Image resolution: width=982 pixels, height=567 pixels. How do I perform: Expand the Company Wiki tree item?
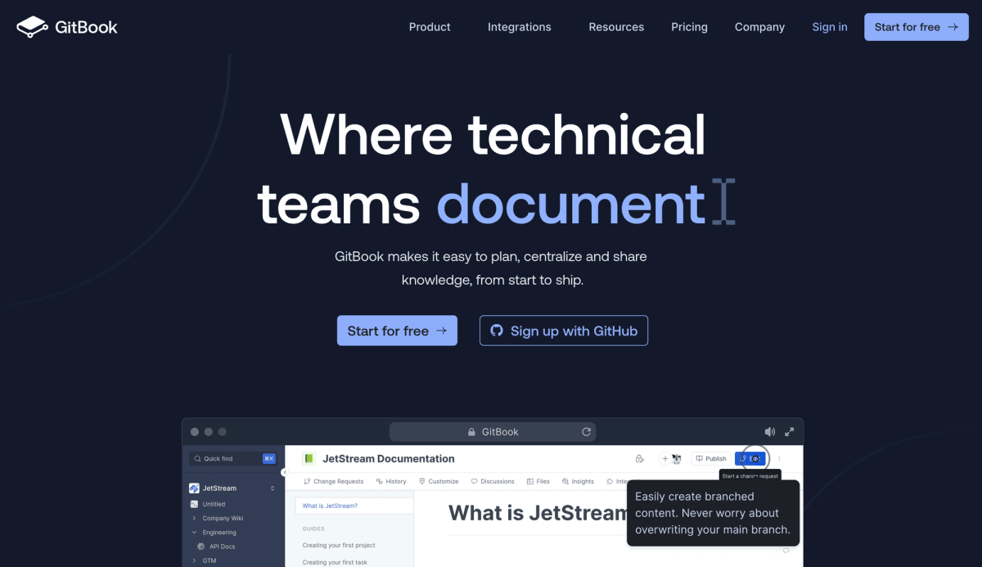[x=194, y=518]
